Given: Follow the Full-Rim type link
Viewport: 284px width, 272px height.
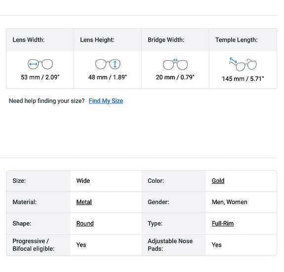Looking at the screenshot, I should pos(223,223).
